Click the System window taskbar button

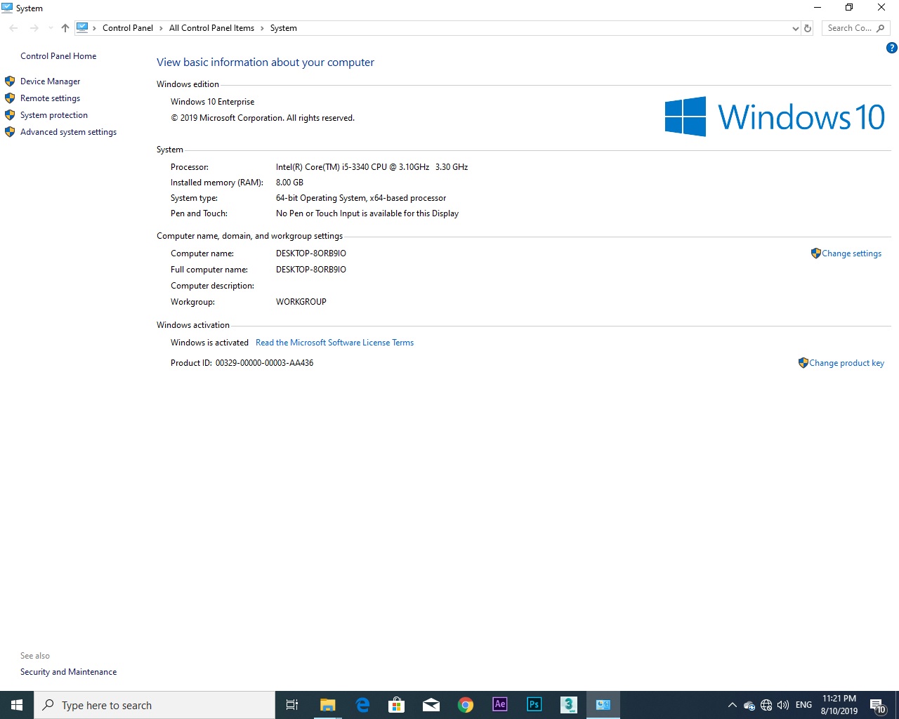coord(603,705)
